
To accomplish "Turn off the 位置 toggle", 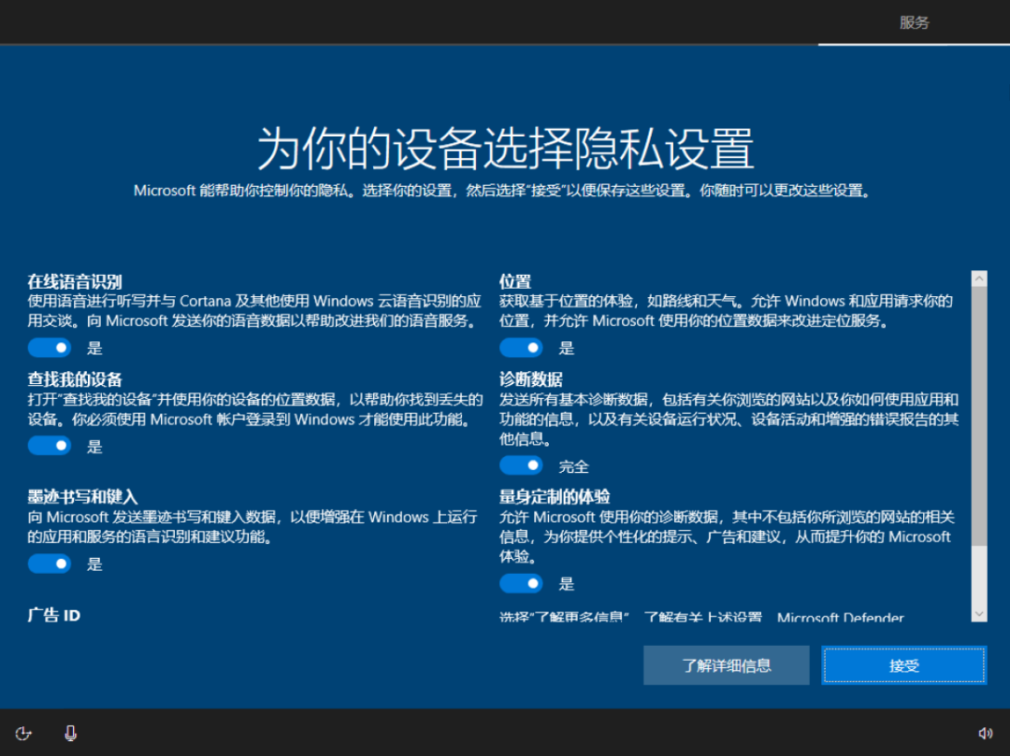I will 521,347.
